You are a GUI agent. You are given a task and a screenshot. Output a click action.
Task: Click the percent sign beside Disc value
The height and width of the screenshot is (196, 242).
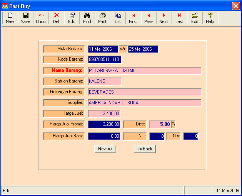coord(174,124)
